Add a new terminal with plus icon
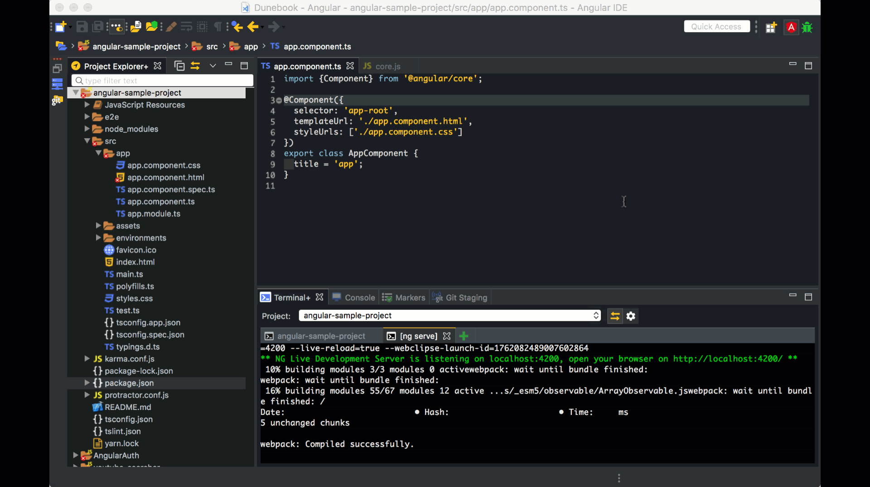 click(x=464, y=336)
